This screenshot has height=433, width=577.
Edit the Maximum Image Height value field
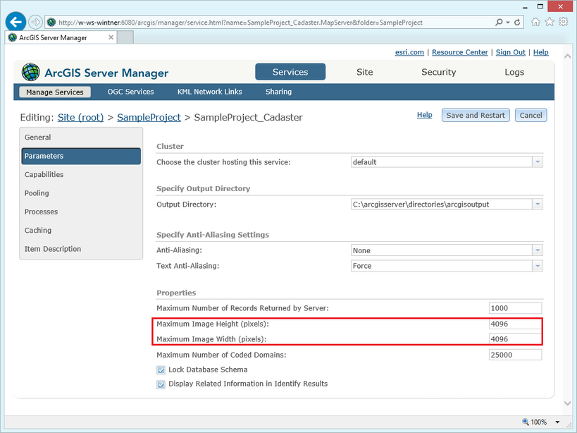pyautogui.click(x=515, y=324)
